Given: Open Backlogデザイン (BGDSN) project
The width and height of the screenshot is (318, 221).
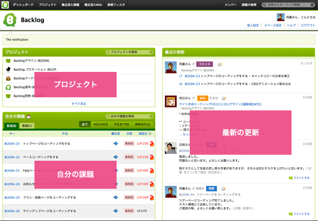Looking at the screenshot, I should [x=31, y=60].
